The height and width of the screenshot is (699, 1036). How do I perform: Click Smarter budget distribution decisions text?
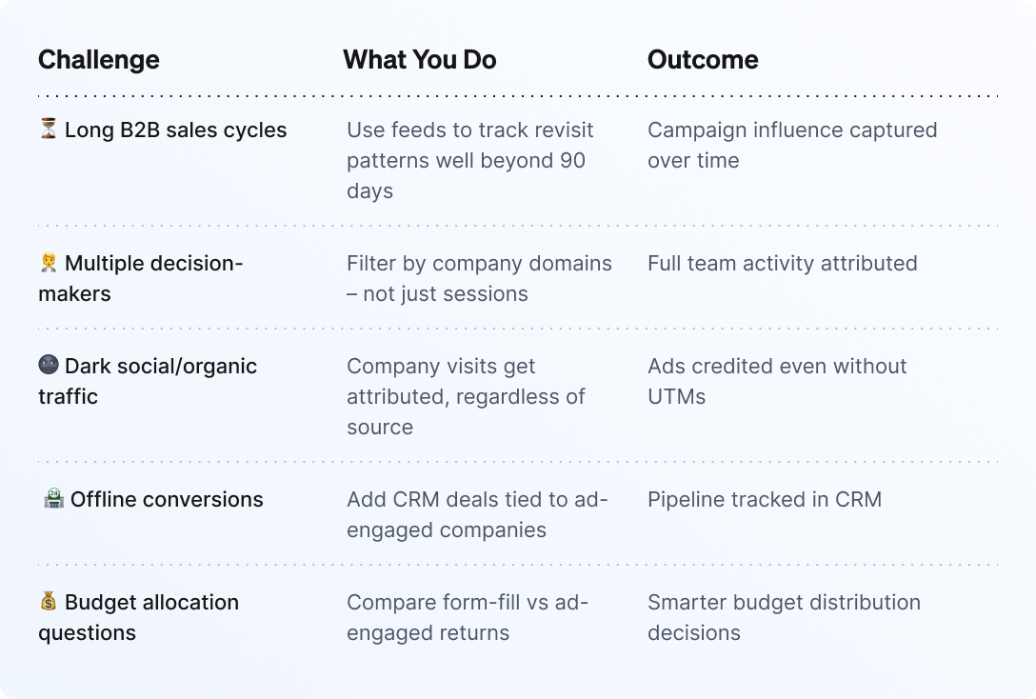click(784, 617)
